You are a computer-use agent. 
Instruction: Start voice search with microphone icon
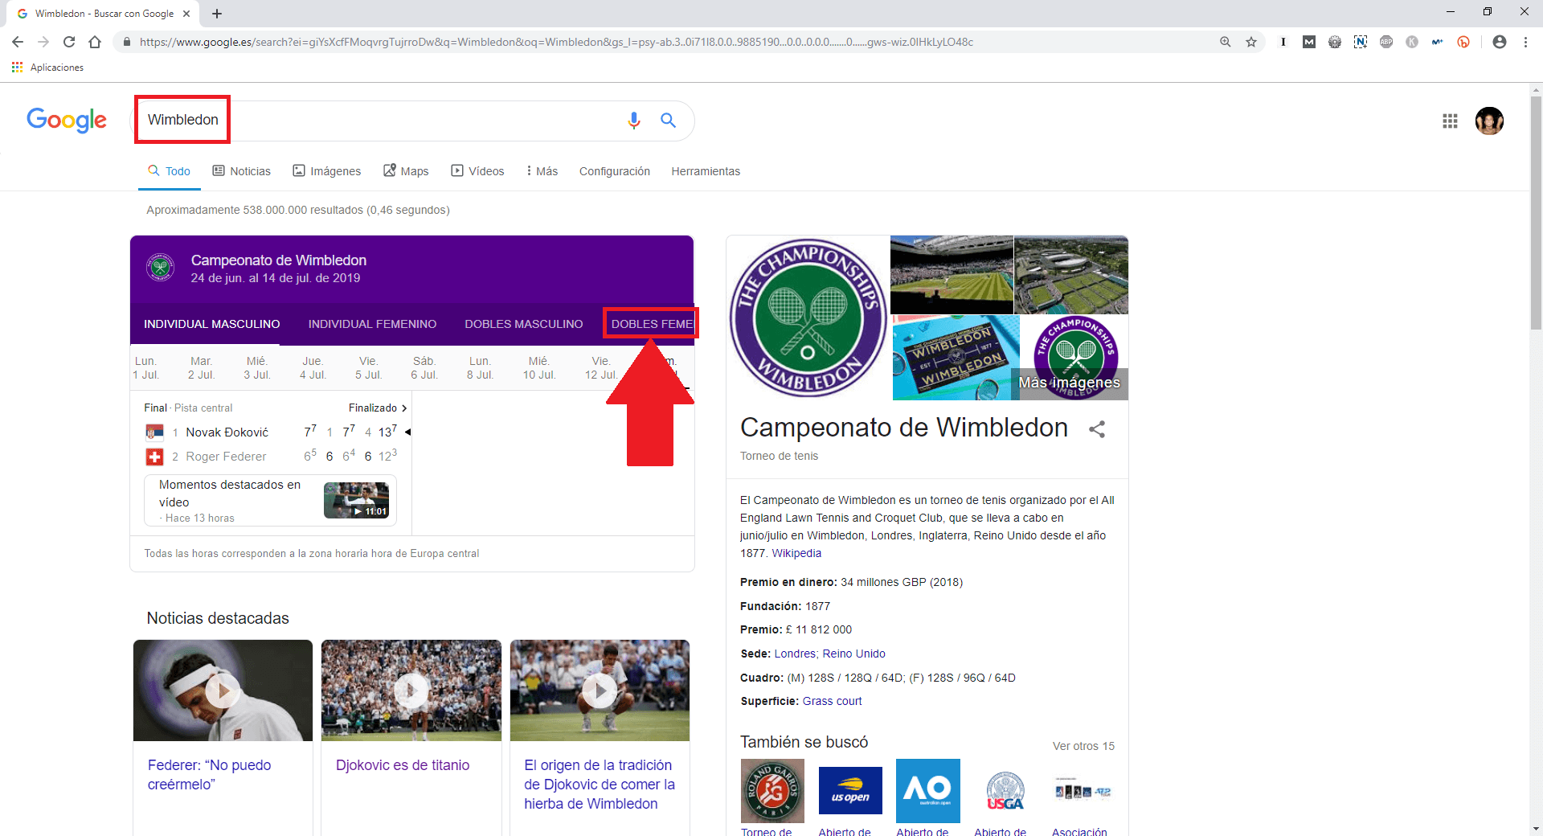click(634, 121)
